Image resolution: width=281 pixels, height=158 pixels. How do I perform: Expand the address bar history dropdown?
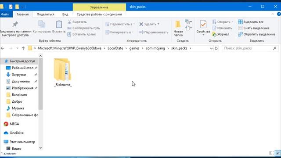211,48
